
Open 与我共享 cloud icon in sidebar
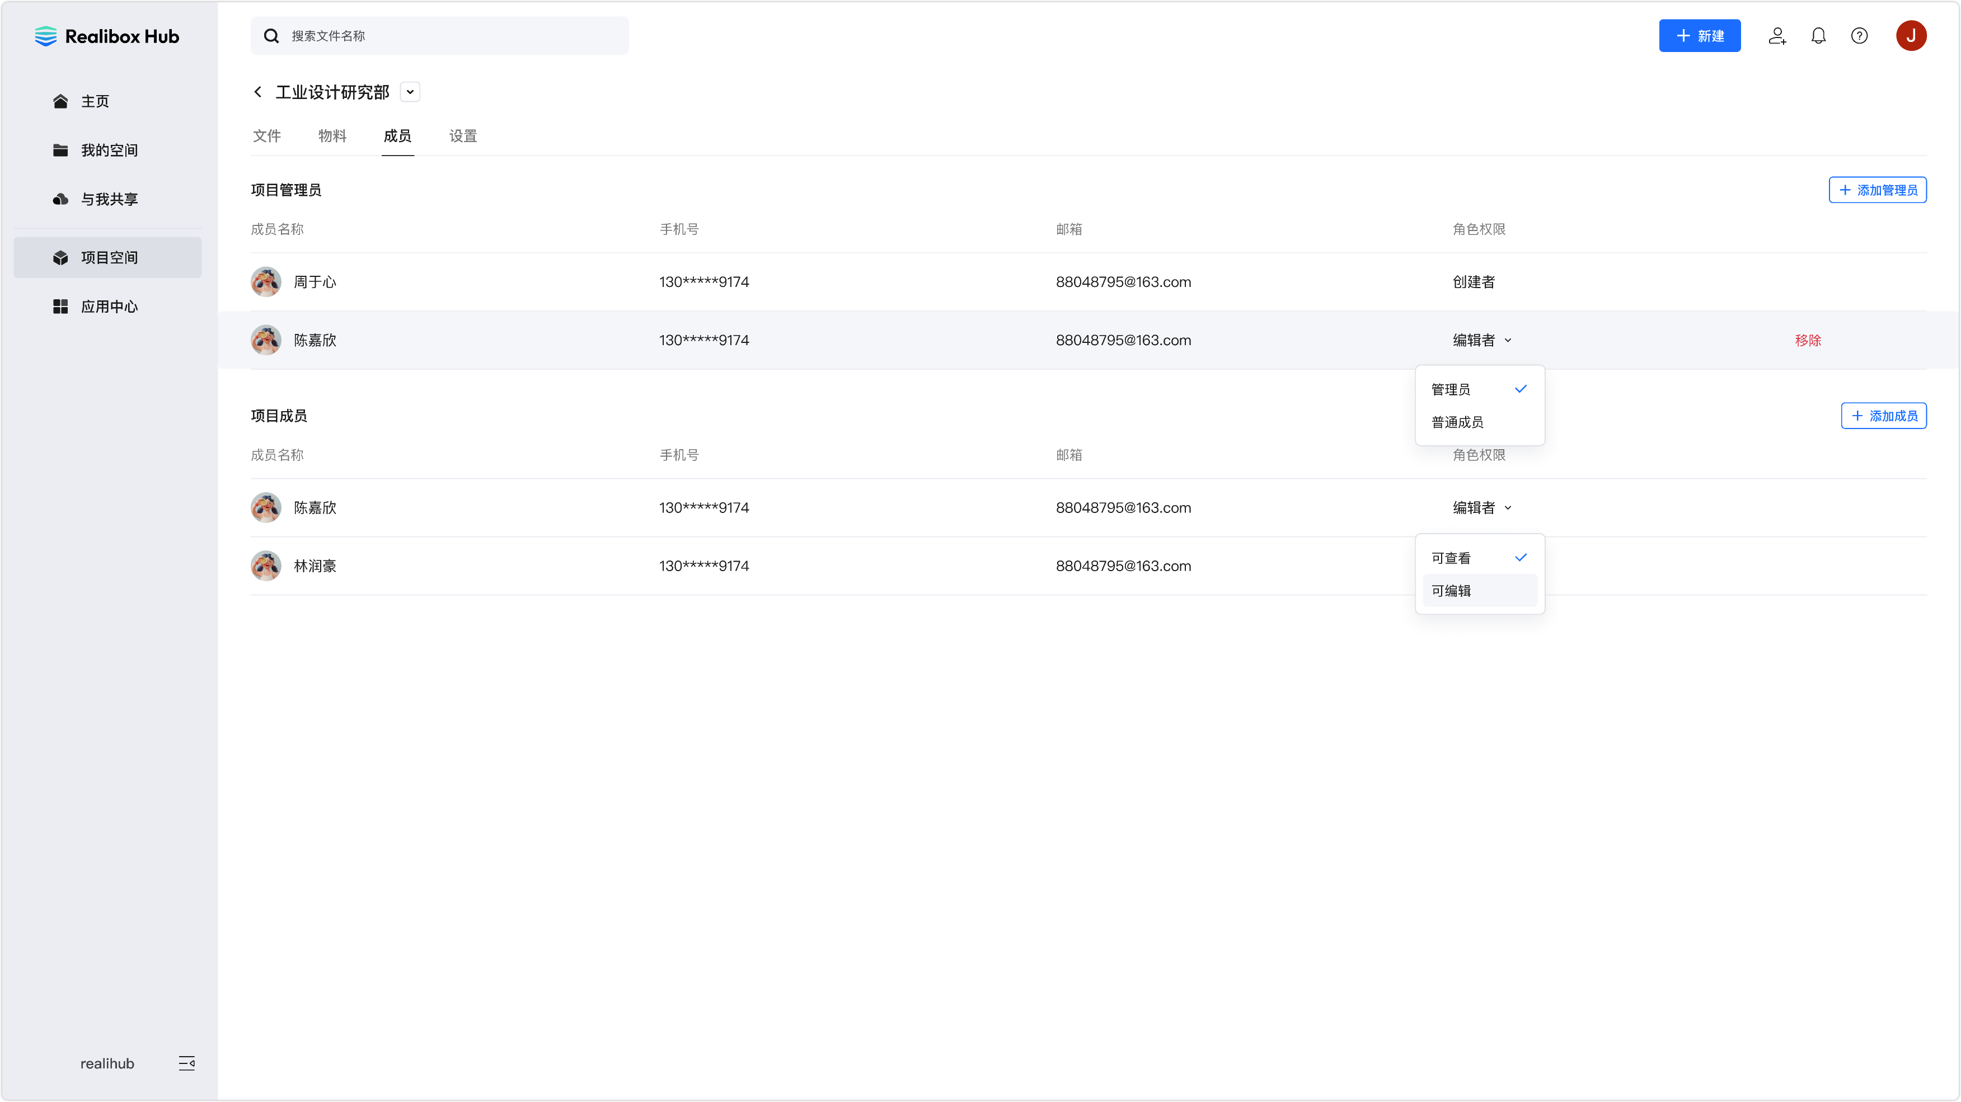coord(60,199)
